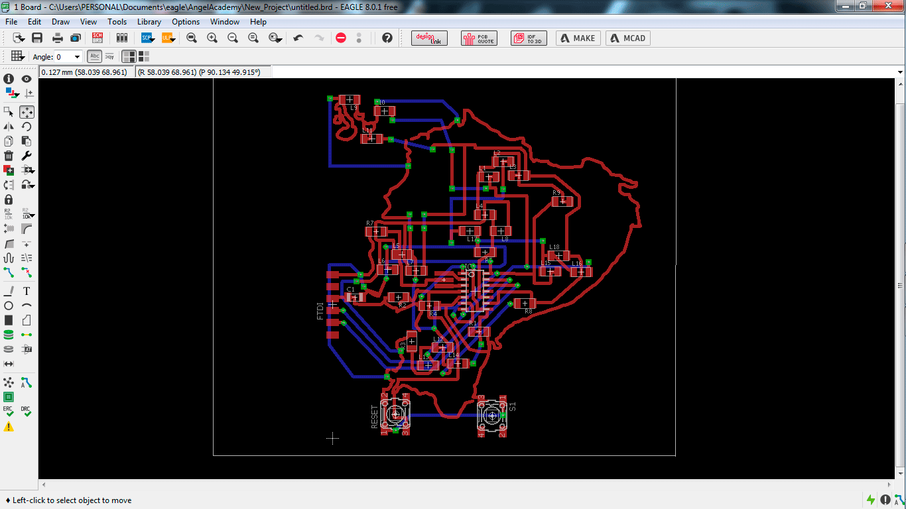Select the Copy tool

9,141
